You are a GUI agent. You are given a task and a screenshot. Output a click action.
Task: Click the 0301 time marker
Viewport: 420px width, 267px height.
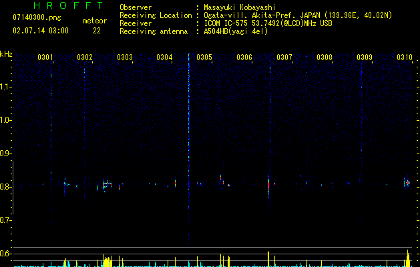(x=45, y=57)
